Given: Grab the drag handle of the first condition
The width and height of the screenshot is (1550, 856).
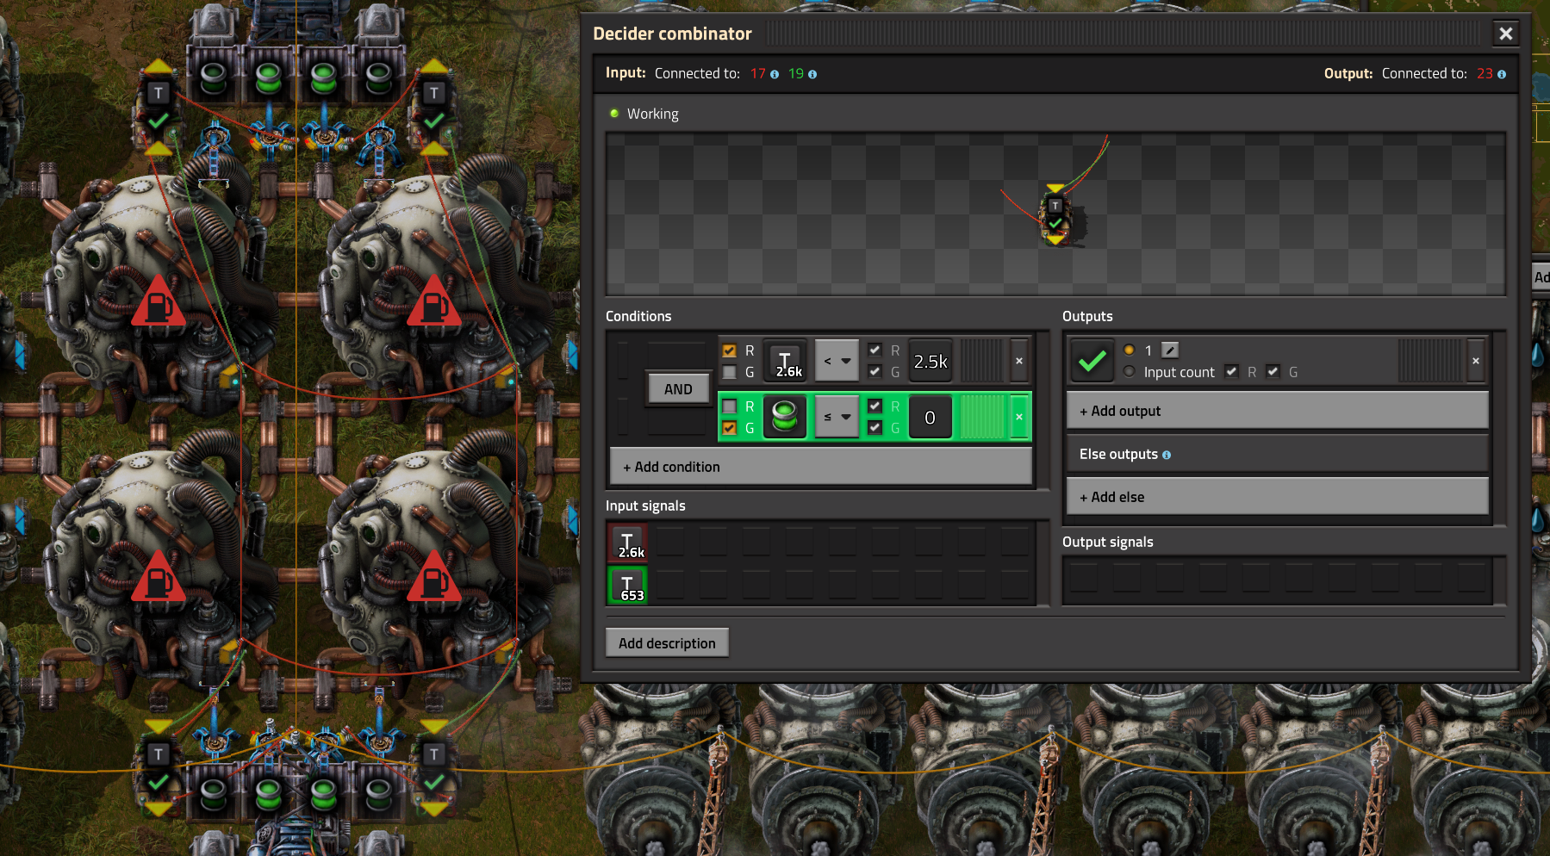Looking at the screenshot, I should (x=982, y=361).
